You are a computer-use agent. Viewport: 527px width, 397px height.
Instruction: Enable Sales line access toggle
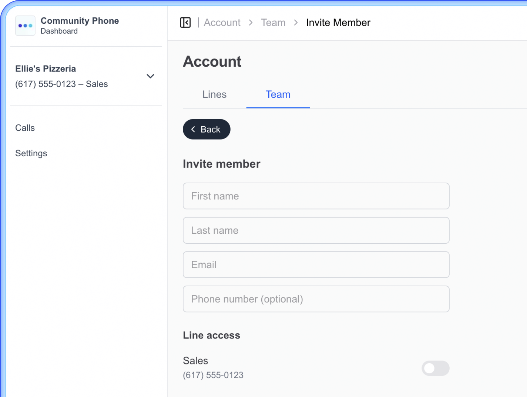[435, 368]
